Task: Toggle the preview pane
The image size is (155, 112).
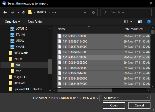Action: click(140, 22)
